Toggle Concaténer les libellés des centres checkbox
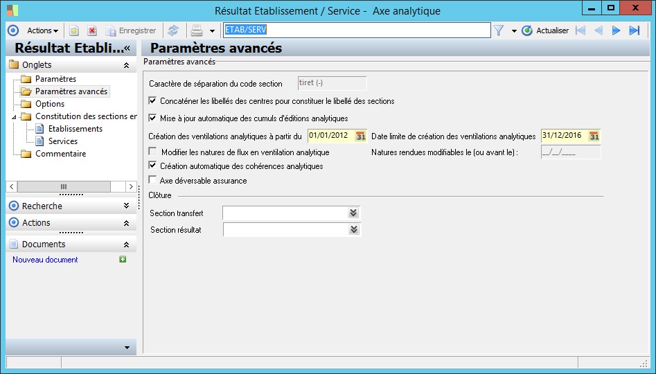Viewport: 656px width, 374px height. pyautogui.click(x=152, y=101)
